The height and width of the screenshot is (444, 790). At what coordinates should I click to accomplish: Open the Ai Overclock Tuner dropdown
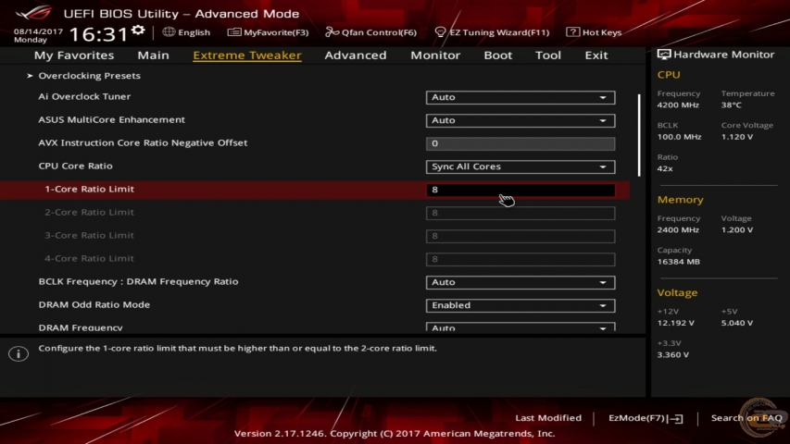pyautogui.click(x=520, y=97)
